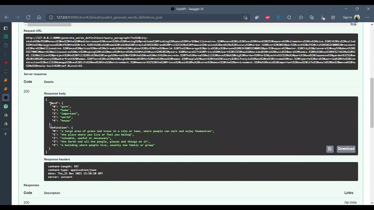
Task: Click Sign in
Action: point(347,17)
